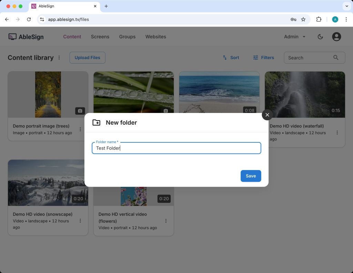
Task: Open options for Demo HD video (waterfall)
Action: pos(337,132)
